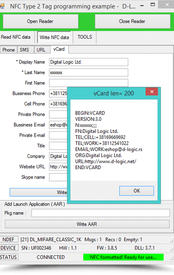174x275 pixels.
Task: Select the vCard sub-tab
Action: coord(59,49)
